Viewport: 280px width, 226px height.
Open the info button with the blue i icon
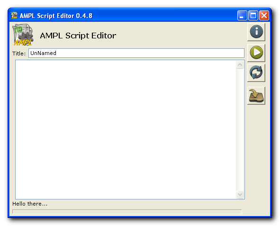pos(256,32)
